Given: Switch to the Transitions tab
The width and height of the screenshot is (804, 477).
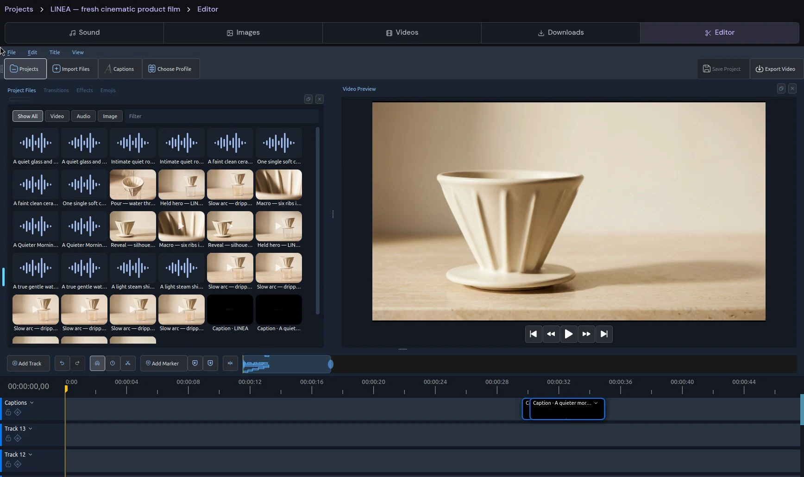Looking at the screenshot, I should tap(56, 90).
